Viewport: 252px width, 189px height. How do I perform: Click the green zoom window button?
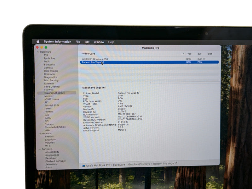click(x=46, y=47)
